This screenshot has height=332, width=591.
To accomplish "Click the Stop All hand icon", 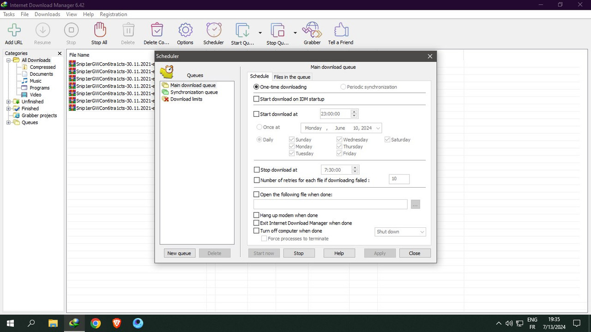I will pos(99,30).
